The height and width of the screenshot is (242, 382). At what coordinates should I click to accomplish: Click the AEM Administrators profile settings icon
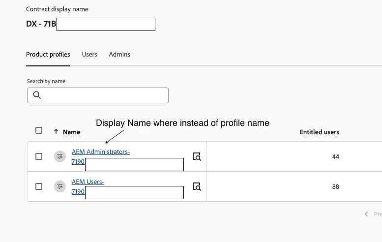(x=60, y=156)
